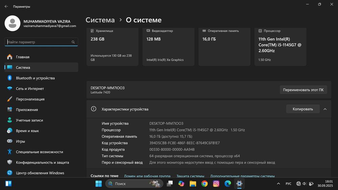Open Task View on the taskbar
The width and height of the screenshot is (338, 190).
click(170, 184)
